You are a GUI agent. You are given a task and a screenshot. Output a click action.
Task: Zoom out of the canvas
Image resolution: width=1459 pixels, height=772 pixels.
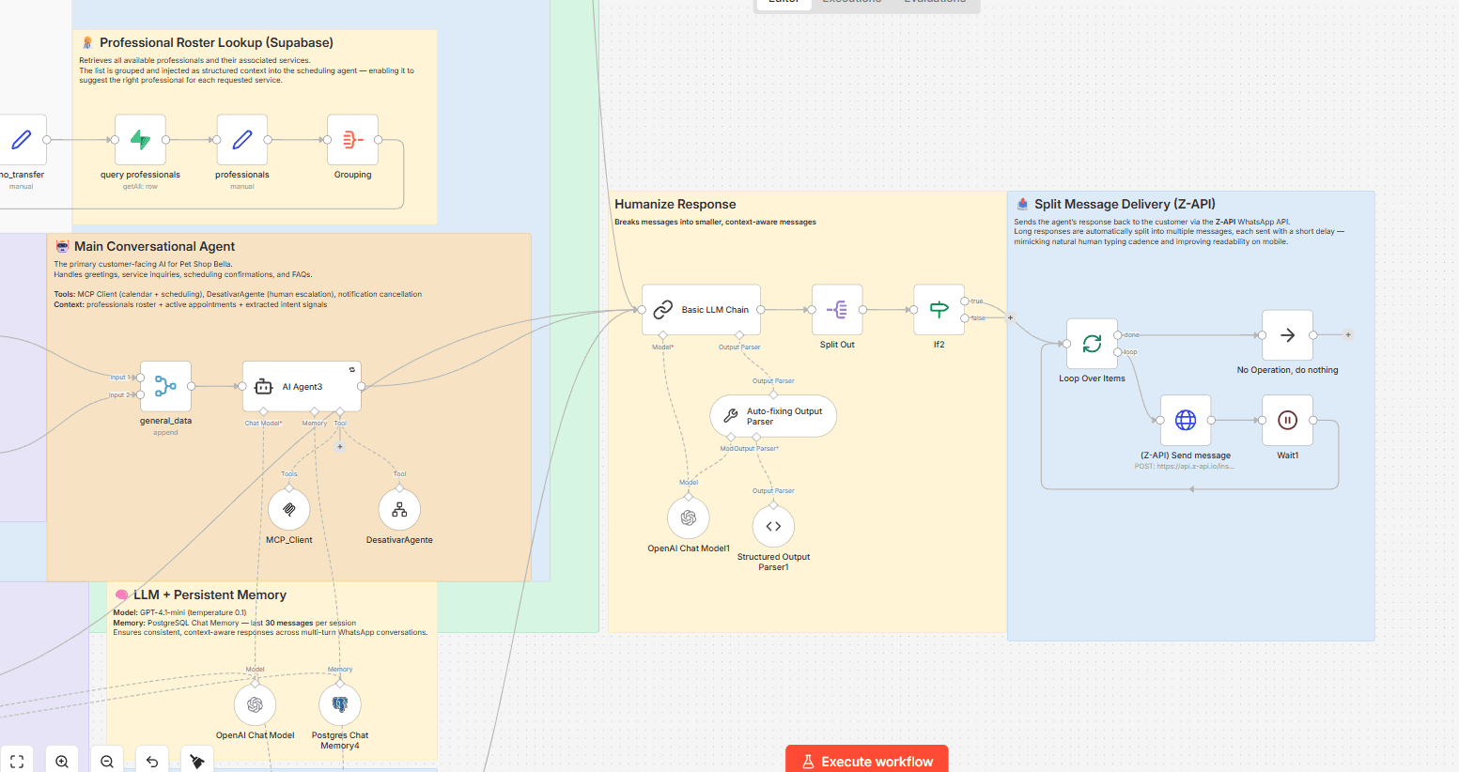(107, 761)
